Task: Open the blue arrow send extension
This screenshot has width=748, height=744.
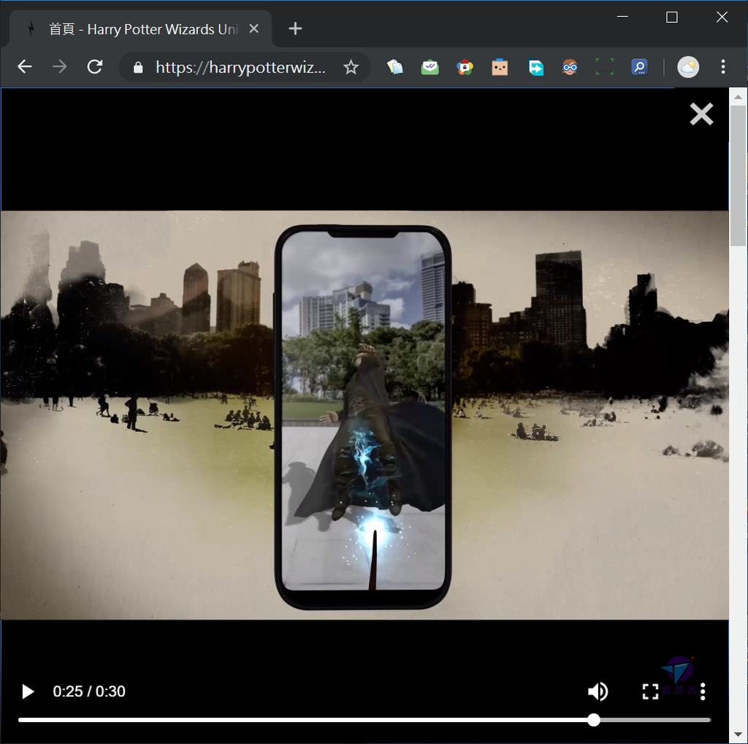Action: [x=535, y=67]
